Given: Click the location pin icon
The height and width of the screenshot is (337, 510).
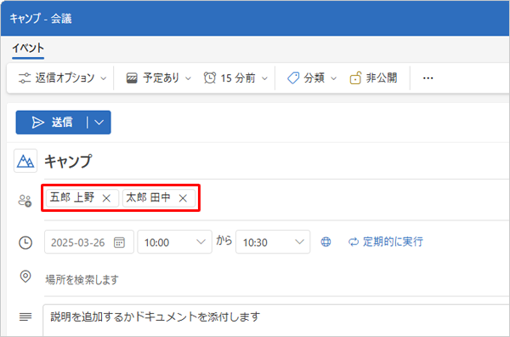Looking at the screenshot, I should [25, 277].
